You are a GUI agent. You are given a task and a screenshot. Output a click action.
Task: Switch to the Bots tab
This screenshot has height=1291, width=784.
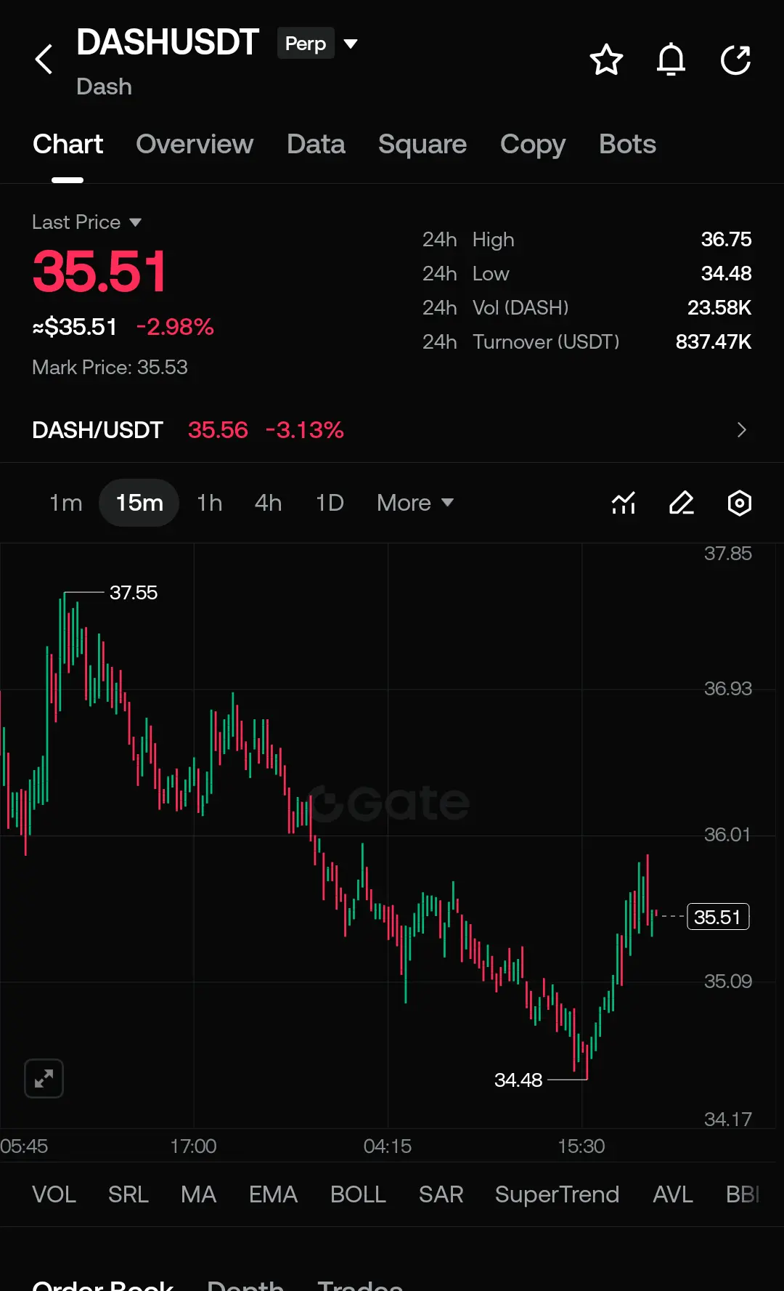[x=627, y=144]
